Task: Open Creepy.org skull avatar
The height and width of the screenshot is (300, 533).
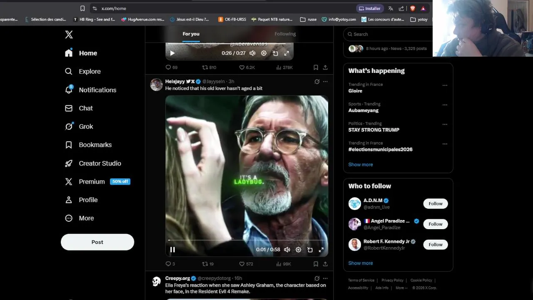Action: [157, 282]
